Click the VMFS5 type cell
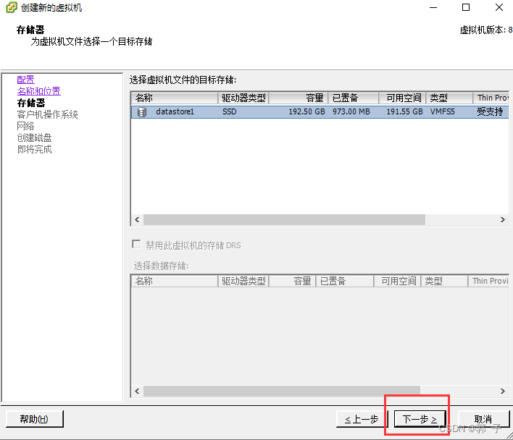Screen dimensions: 513x440 pos(442,111)
